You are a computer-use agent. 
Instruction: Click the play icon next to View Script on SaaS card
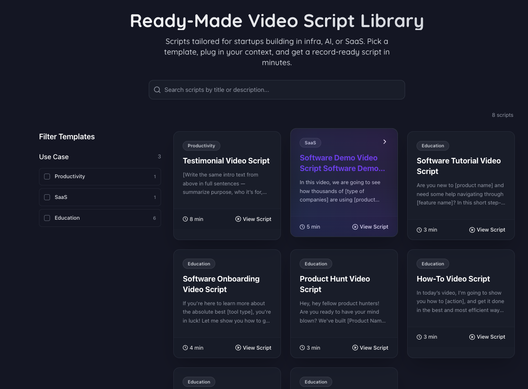355,227
